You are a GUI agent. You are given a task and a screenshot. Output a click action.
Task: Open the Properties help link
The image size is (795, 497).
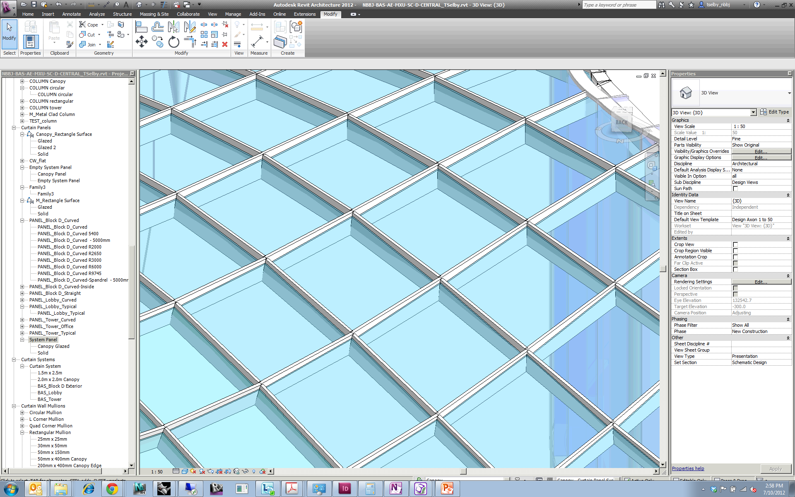[x=688, y=468]
